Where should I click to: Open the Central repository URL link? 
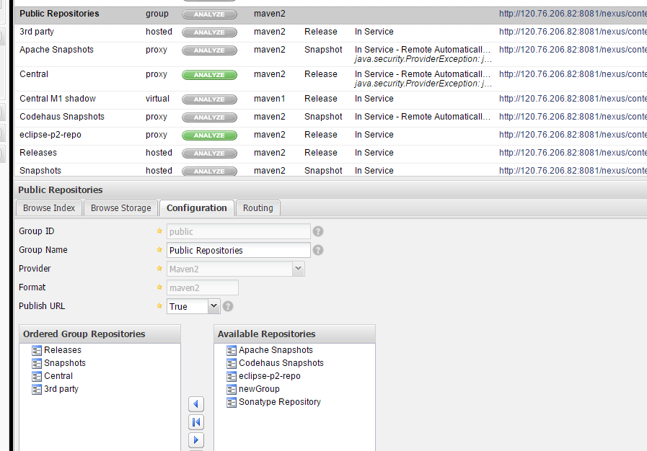point(573,74)
